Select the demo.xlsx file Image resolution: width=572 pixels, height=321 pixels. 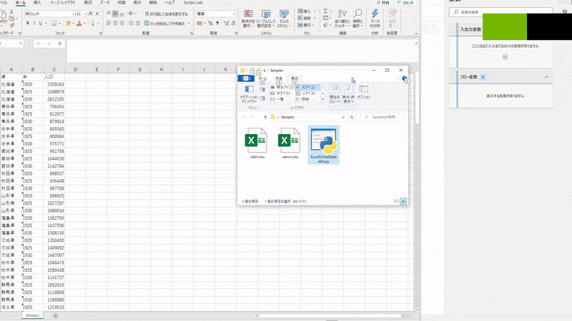click(x=290, y=143)
